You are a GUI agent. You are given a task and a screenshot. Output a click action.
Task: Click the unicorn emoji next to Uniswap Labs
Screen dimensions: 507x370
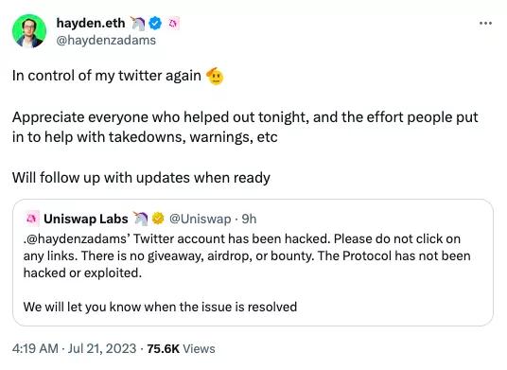tap(141, 219)
